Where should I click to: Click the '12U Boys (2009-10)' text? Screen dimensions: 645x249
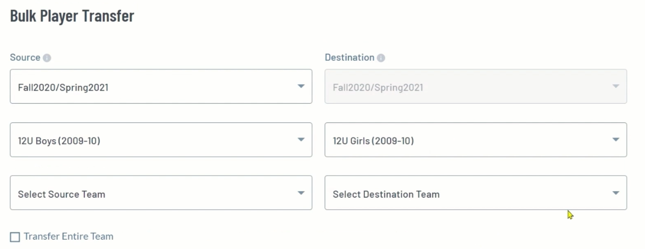(x=59, y=141)
